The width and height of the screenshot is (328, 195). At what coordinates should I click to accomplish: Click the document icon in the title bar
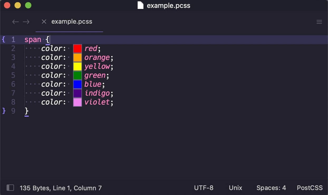(x=140, y=5)
